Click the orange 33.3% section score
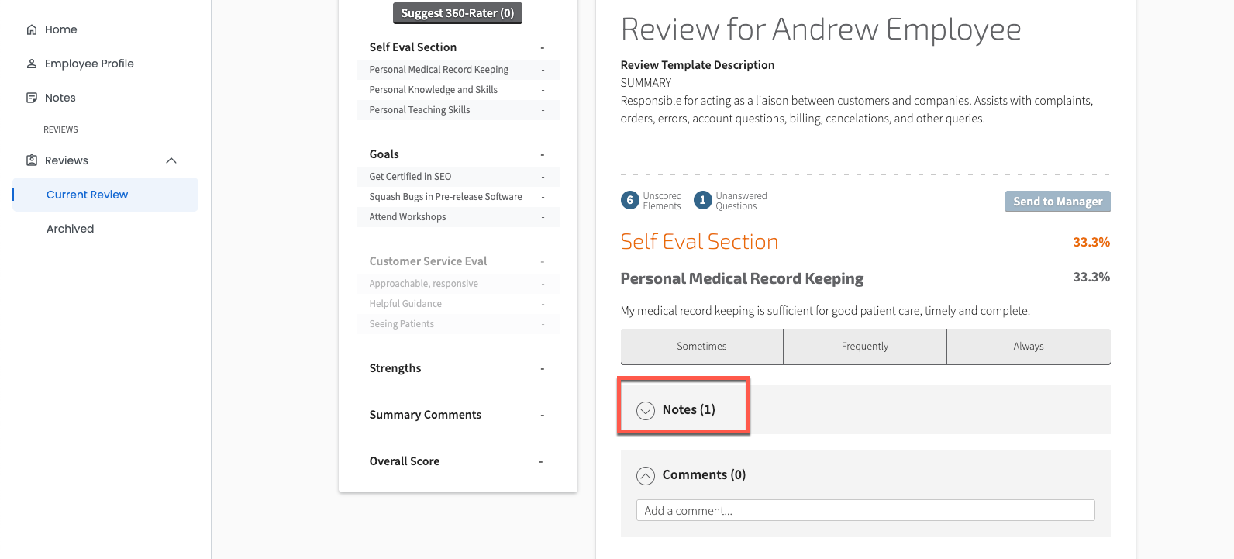 1091,243
